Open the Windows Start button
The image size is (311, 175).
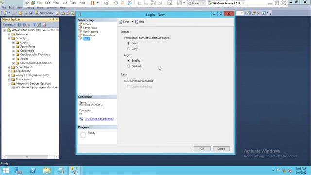(6, 171)
